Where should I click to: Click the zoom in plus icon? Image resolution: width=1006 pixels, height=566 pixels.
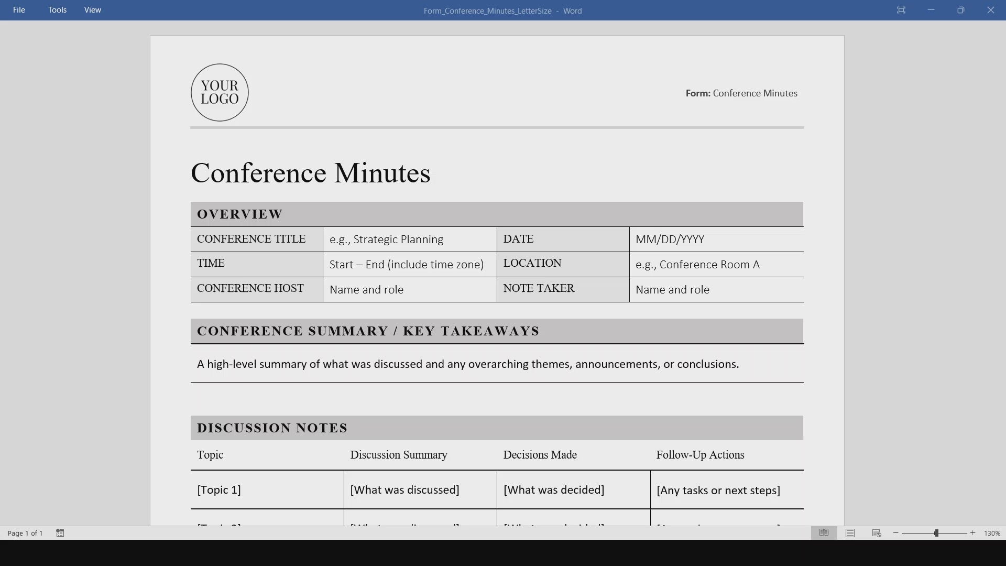pos(973,533)
